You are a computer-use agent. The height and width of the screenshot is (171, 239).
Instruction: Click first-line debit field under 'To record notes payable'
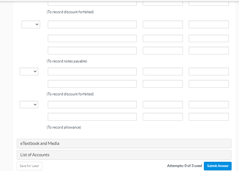(163, 71)
